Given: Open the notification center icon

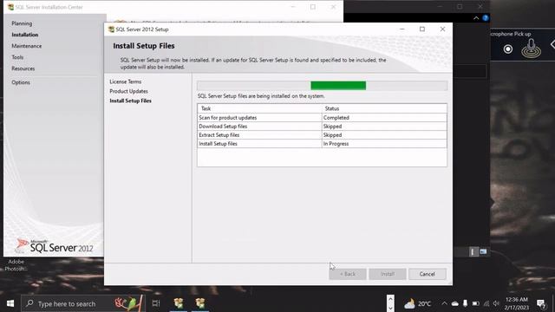Looking at the screenshot, I should (x=541, y=303).
